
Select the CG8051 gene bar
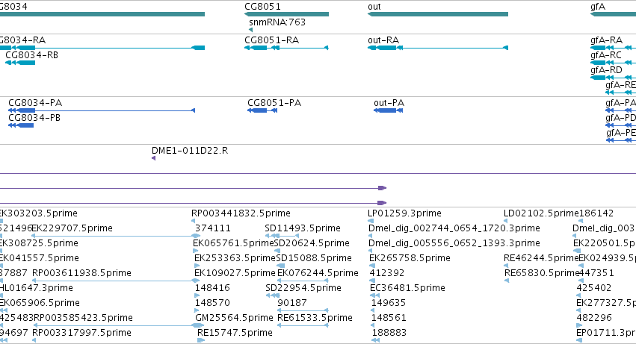coord(286,14)
